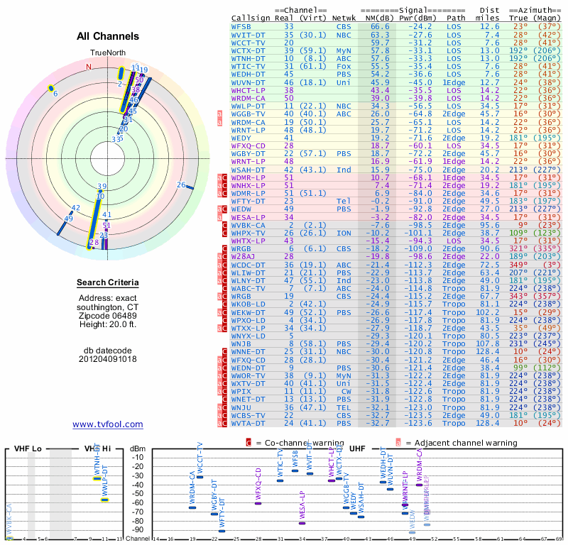Viewport: 568px width, 545px height.
Task: Click the red Co-channel warning legend icon
Action: tap(248, 443)
